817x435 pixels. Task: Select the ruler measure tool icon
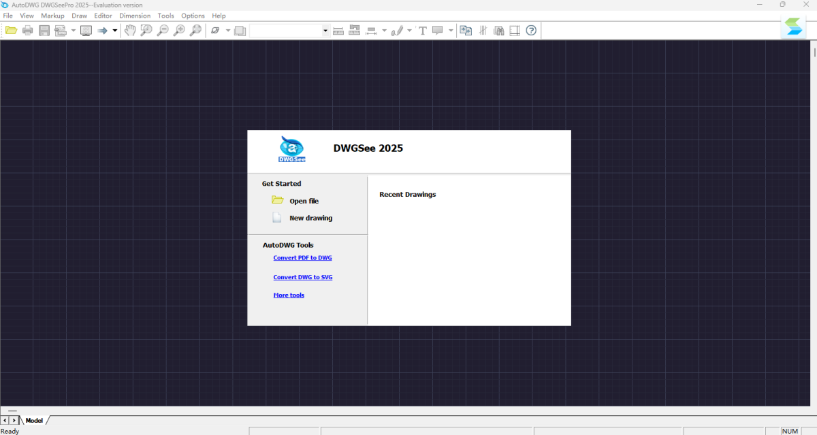pos(338,31)
